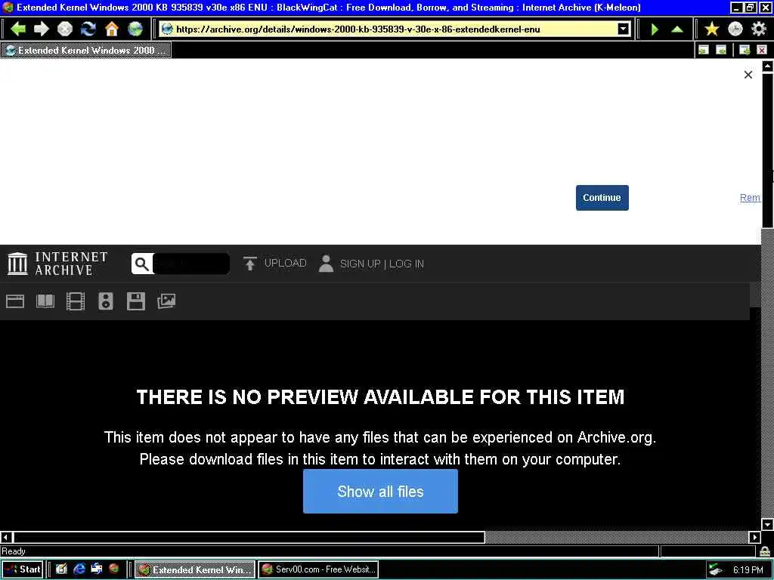Click the UPLOAD link
774x580 pixels.
[x=285, y=264]
